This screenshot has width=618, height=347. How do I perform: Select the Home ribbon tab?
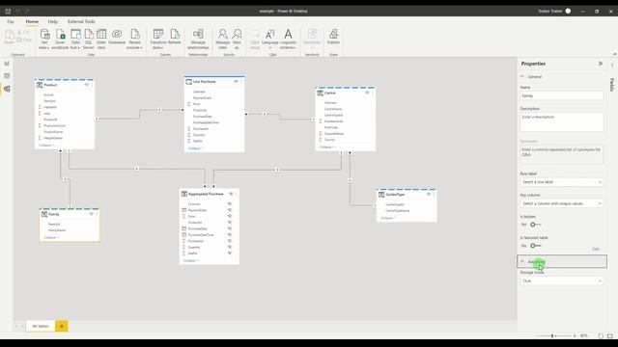(x=32, y=21)
